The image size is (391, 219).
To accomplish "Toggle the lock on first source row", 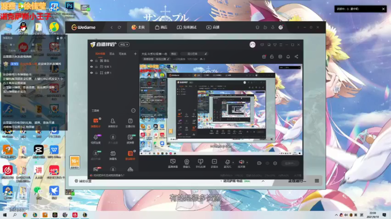I will pyautogui.click(x=96, y=60).
